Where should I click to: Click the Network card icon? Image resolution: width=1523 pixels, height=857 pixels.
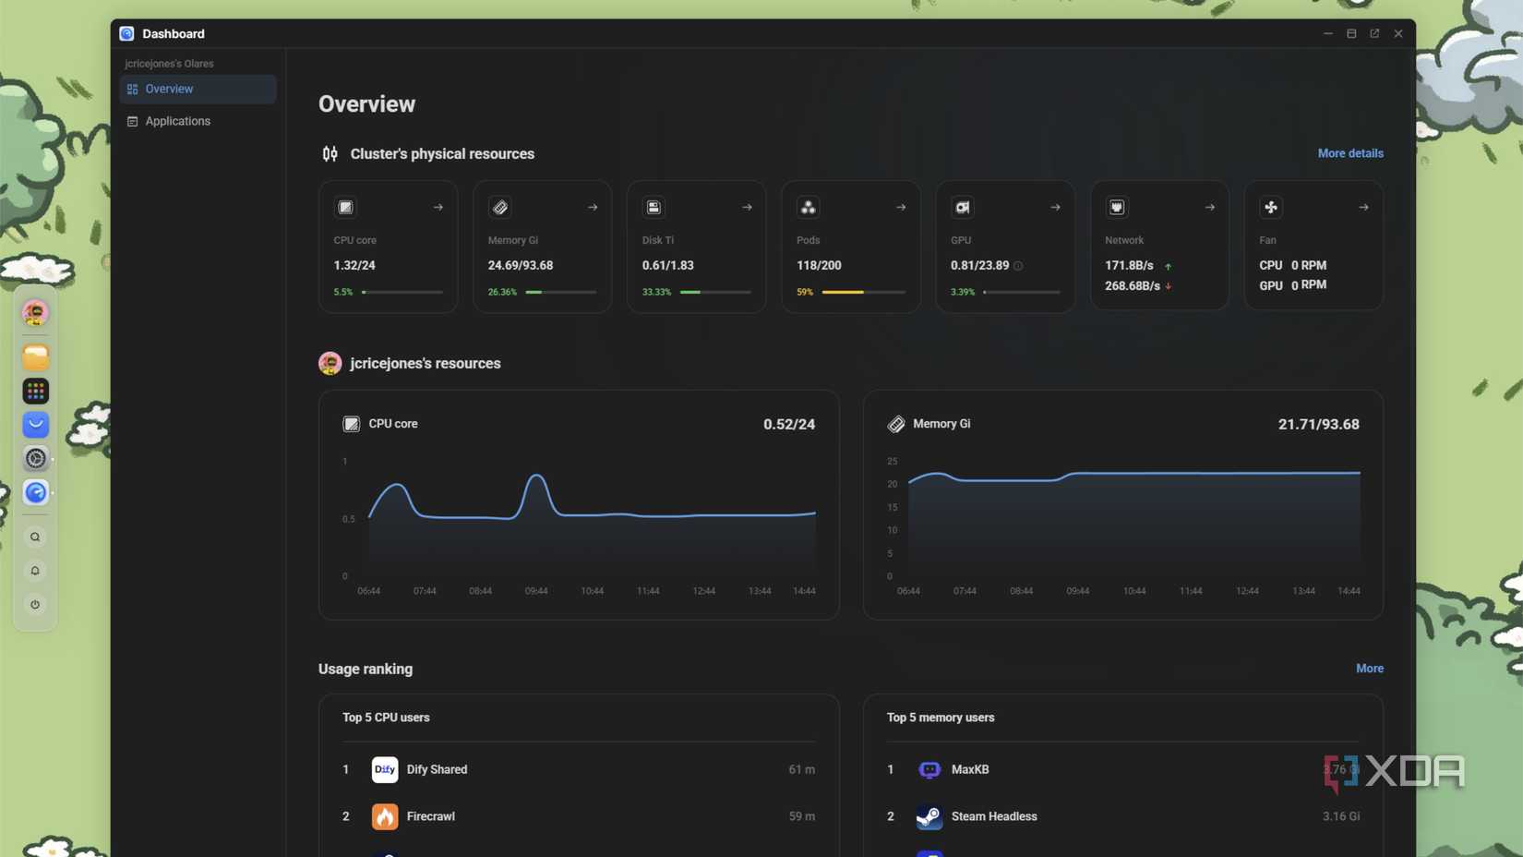pos(1117,207)
